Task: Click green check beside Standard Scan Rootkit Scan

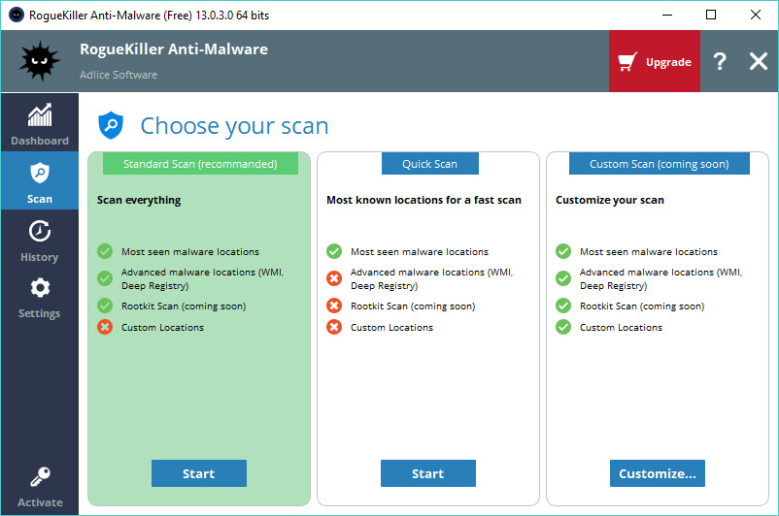Action: tap(105, 306)
